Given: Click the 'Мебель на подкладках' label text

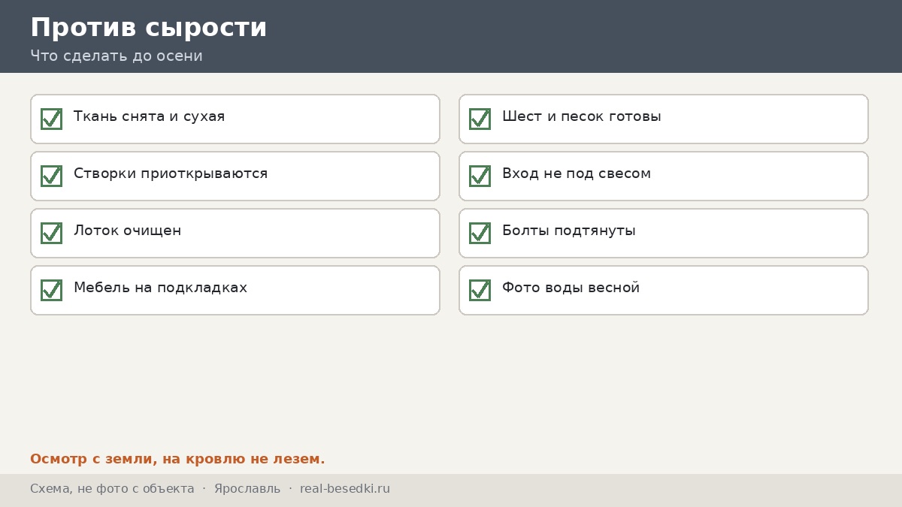Looking at the screenshot, I should coord(160,288).
